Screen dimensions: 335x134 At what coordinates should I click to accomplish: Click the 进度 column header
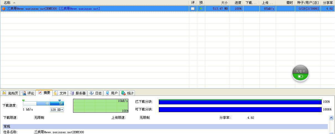click(237, 2)
